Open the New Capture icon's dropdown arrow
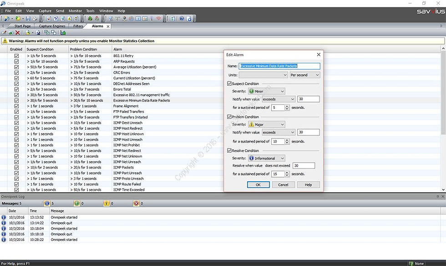The image size is (446, 266). [12, 19]
